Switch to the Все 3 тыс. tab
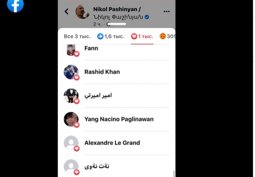This screenshot has height=177, width=255. point(77,36)
